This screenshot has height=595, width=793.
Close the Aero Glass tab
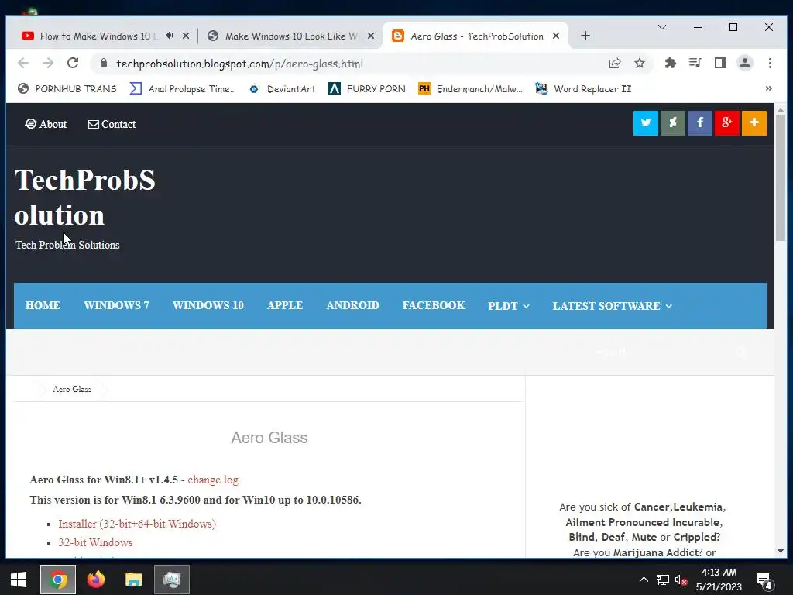tap(556, 36)
